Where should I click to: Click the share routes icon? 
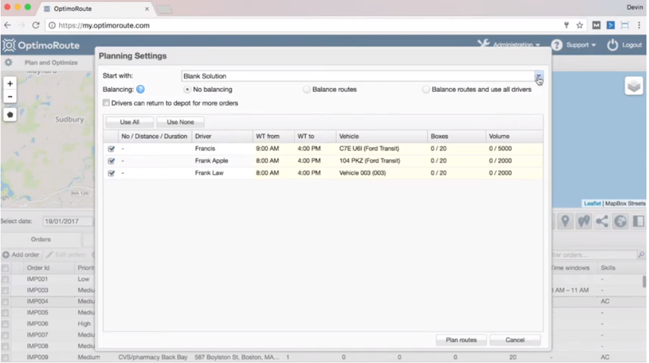point(601,221)
